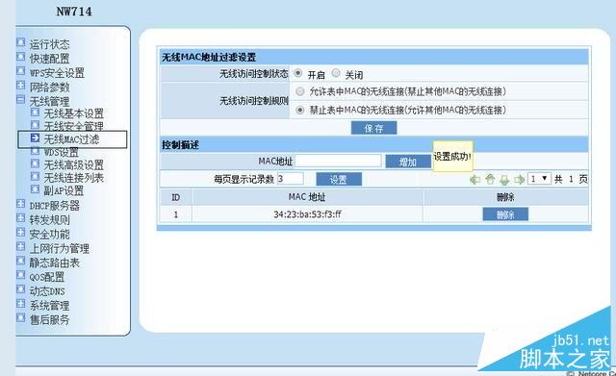Expand the 转发规则 plus icon

tap(21, 218)
